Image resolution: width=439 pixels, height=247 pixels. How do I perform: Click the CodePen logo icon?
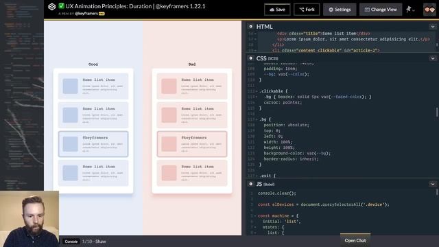click(x=52, y=7)
